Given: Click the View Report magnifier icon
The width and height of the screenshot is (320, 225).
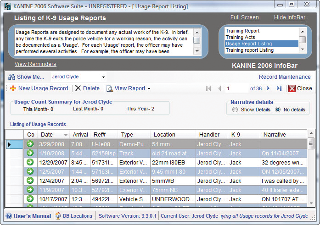Looking at the screenshot, I should (109, 88).
